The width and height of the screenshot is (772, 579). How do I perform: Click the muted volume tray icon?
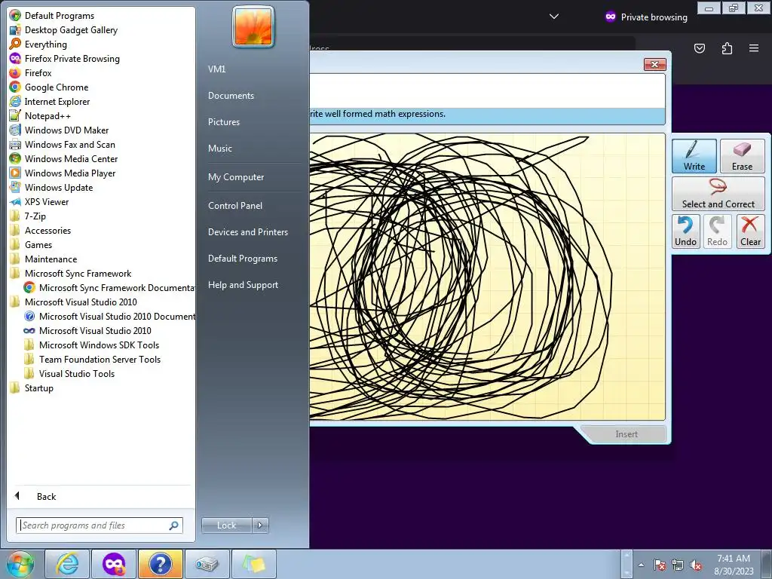(x=696, y=565)
